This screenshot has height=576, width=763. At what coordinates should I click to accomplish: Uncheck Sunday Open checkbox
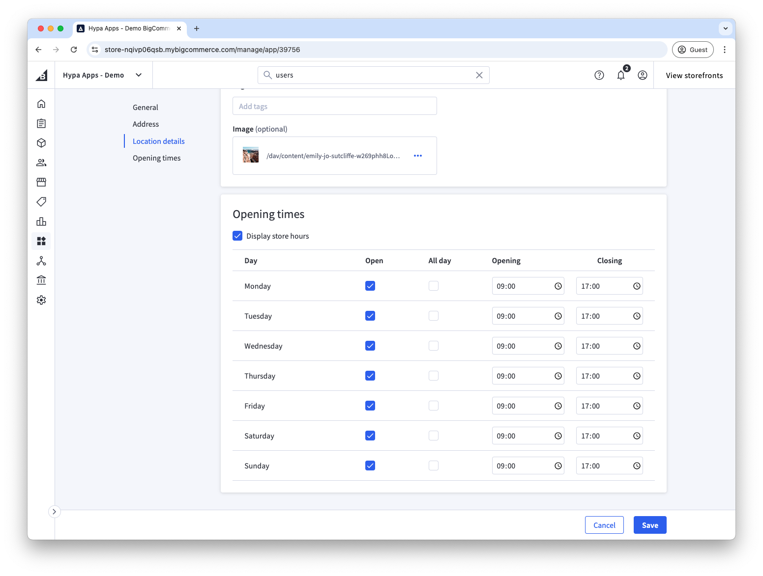(370, 466)
